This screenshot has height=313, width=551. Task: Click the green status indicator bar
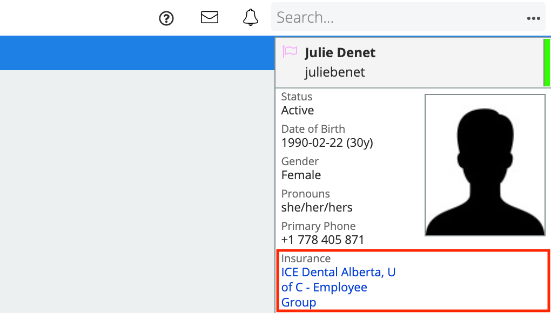pos(547,63)
